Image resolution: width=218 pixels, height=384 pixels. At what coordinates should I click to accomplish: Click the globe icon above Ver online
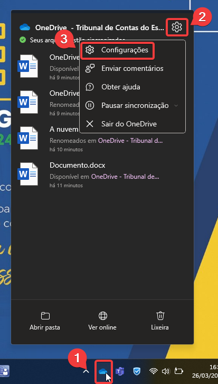(102, 316)
